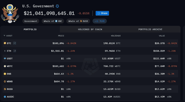Click the ETH diamond icon
This screenshot has height=102, width=185.
[x=5, y=51]
